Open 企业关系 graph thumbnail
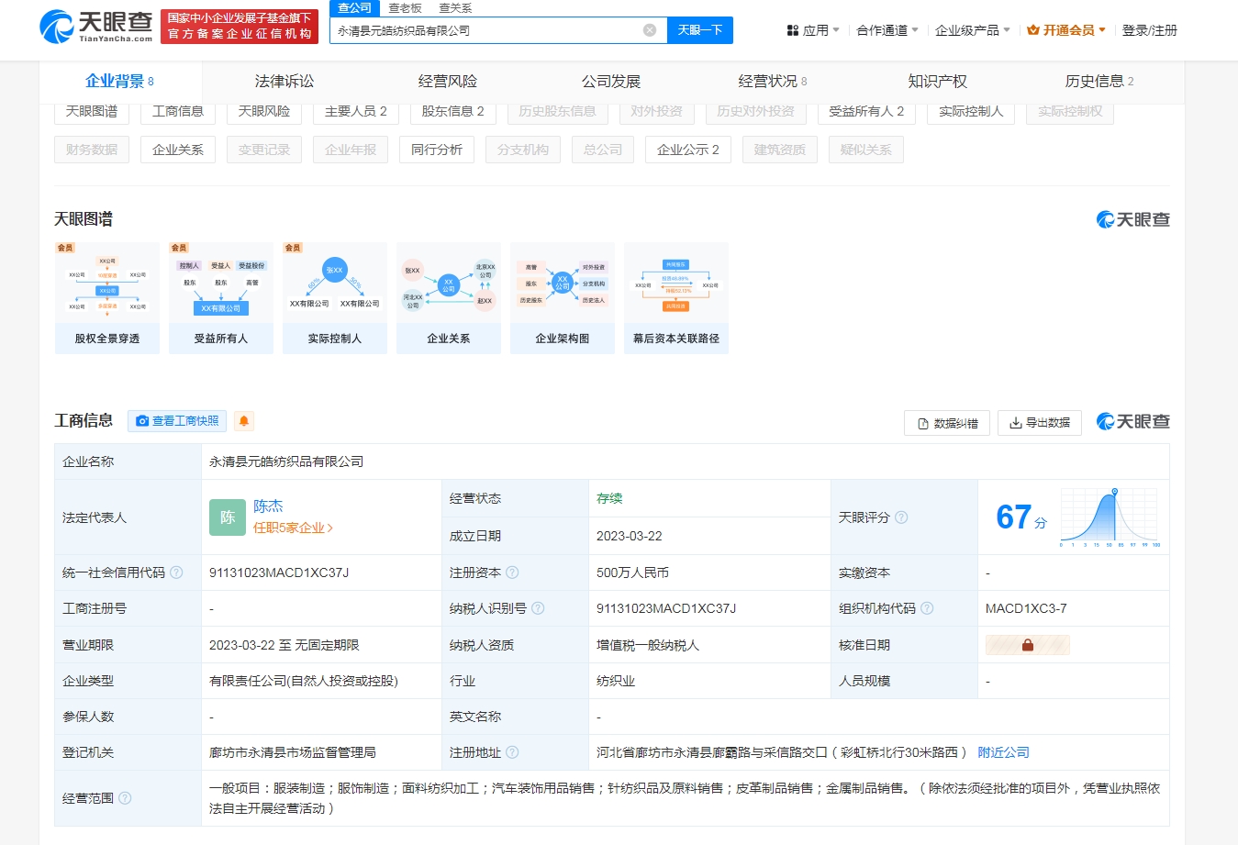 (x=449, y=298)
